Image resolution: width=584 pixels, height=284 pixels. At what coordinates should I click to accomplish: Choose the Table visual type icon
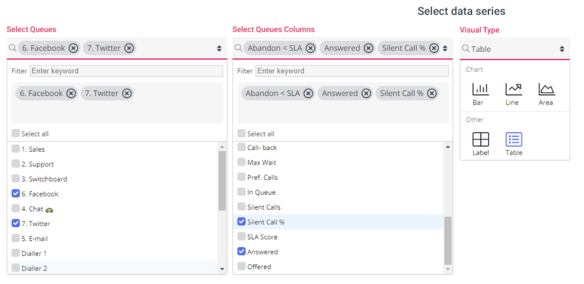tap(513, 140)
